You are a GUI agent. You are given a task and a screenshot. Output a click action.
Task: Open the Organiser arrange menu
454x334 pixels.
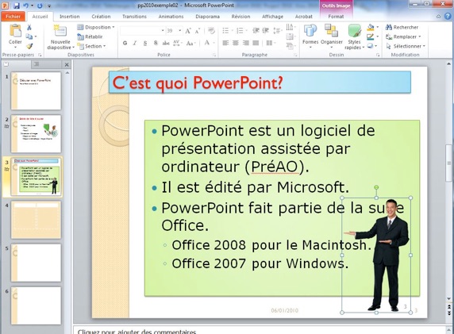click(x=331, y=36)
